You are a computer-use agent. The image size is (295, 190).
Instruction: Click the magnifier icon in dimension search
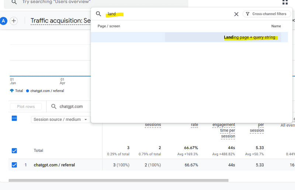coord(98,14)
